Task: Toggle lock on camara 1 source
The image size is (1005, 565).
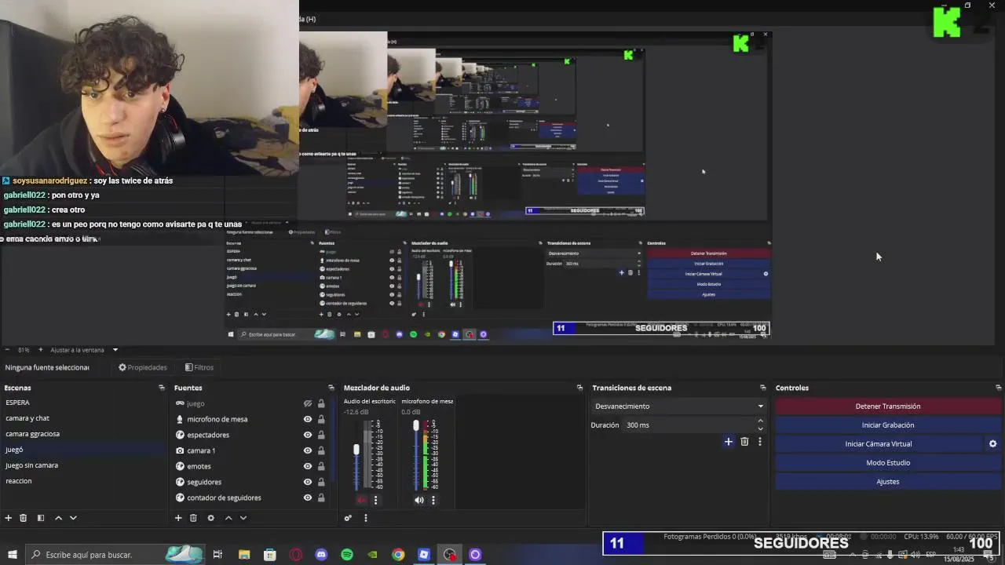Action: (x=321, y=450)
